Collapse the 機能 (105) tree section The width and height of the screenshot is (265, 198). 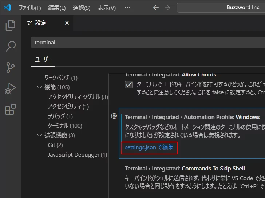pos(40,87)
